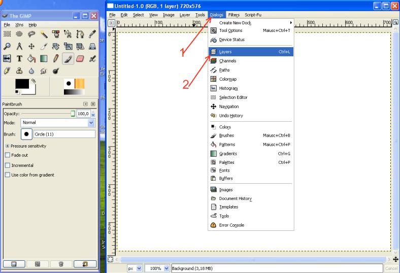This screenshot has height=273, width=400.
Task: Click the Cancel button in status bar
Action: (x=391, y=268)
